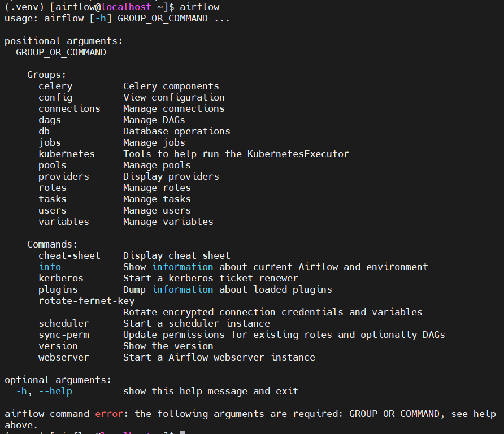Click 'GROUP_OR_COMMAND' under positional arguments

click(x=61, y=53)
